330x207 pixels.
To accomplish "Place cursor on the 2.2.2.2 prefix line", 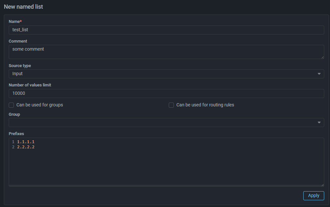I will click(26, 147).
